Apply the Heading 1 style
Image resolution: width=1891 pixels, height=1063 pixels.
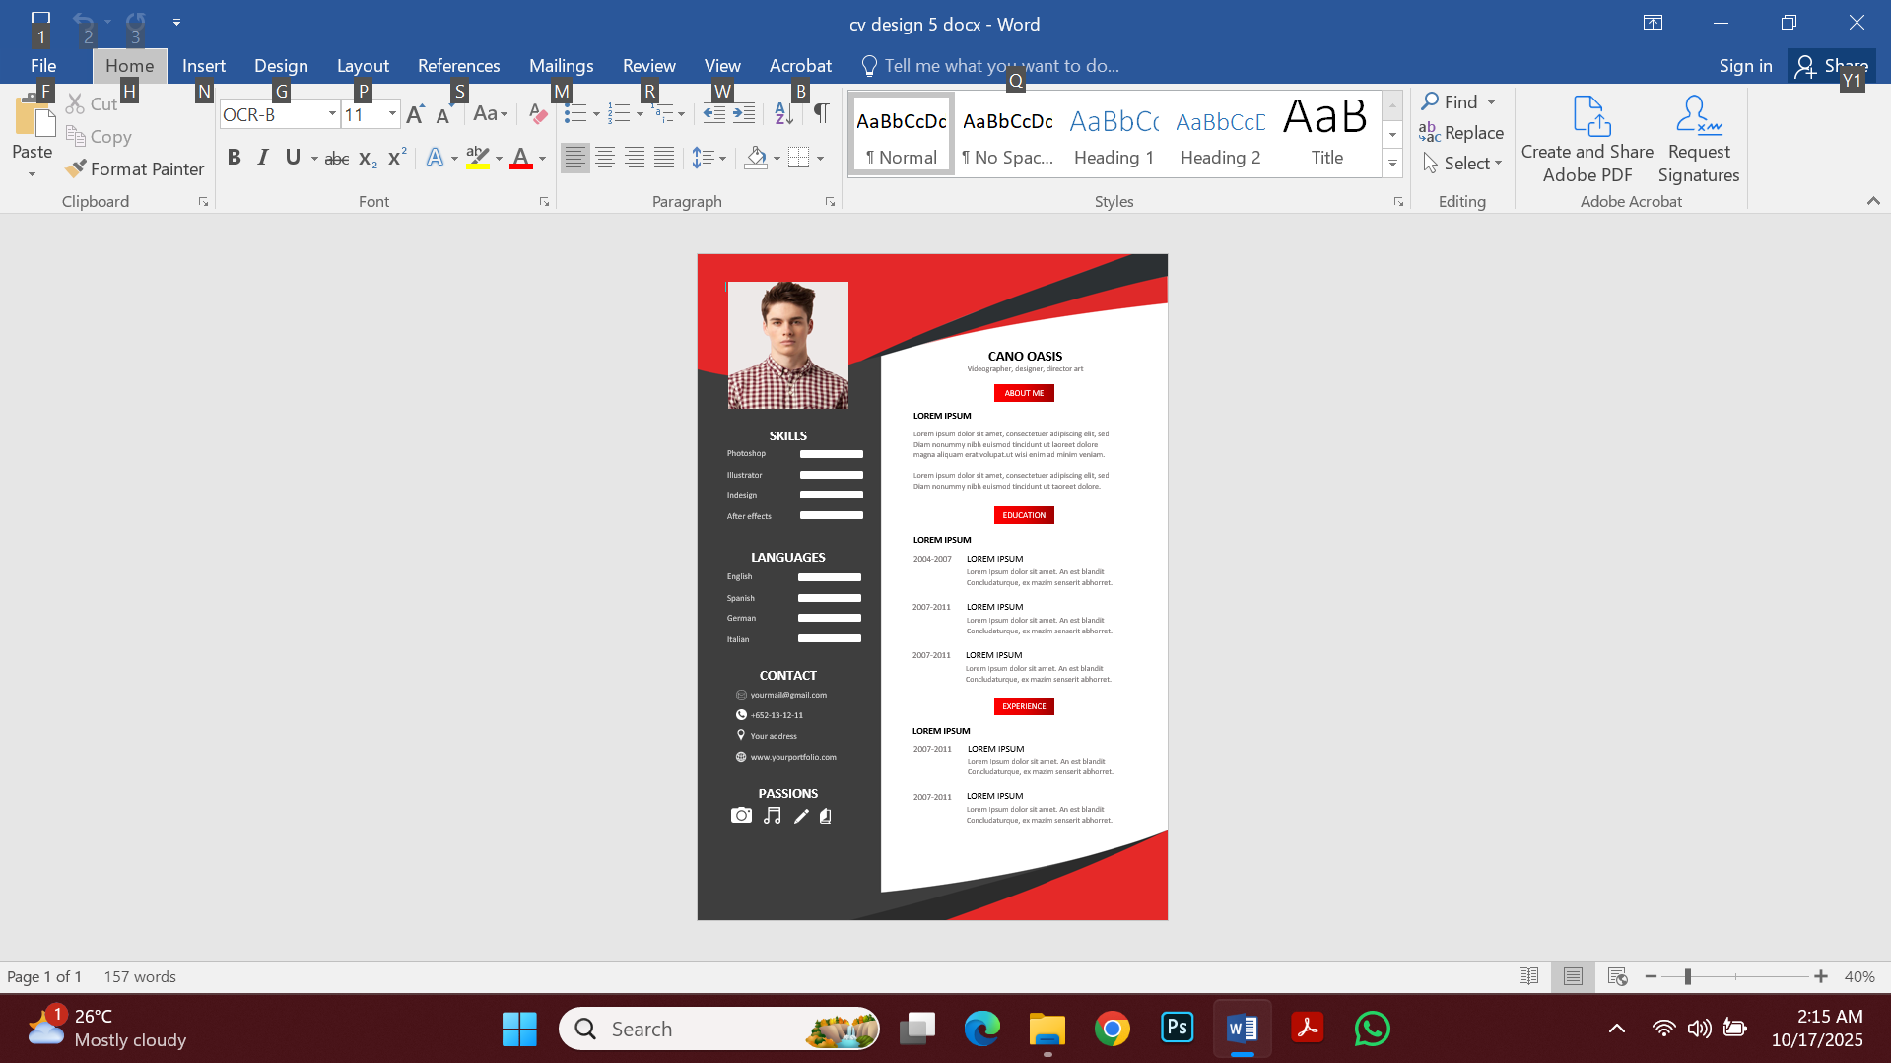1114,133
